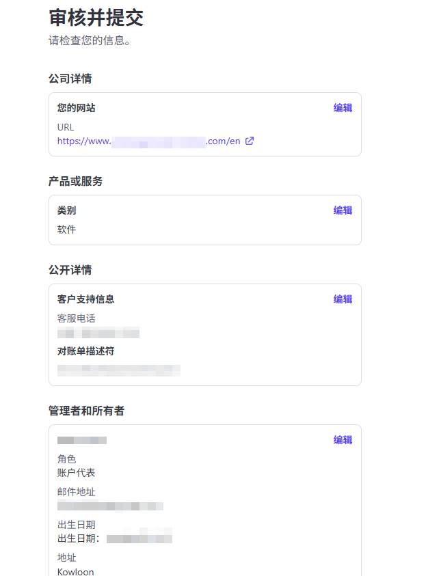Screen dimensions: 441x576
Task: Click the 软件 category value
Action: (x=66, y=230)
